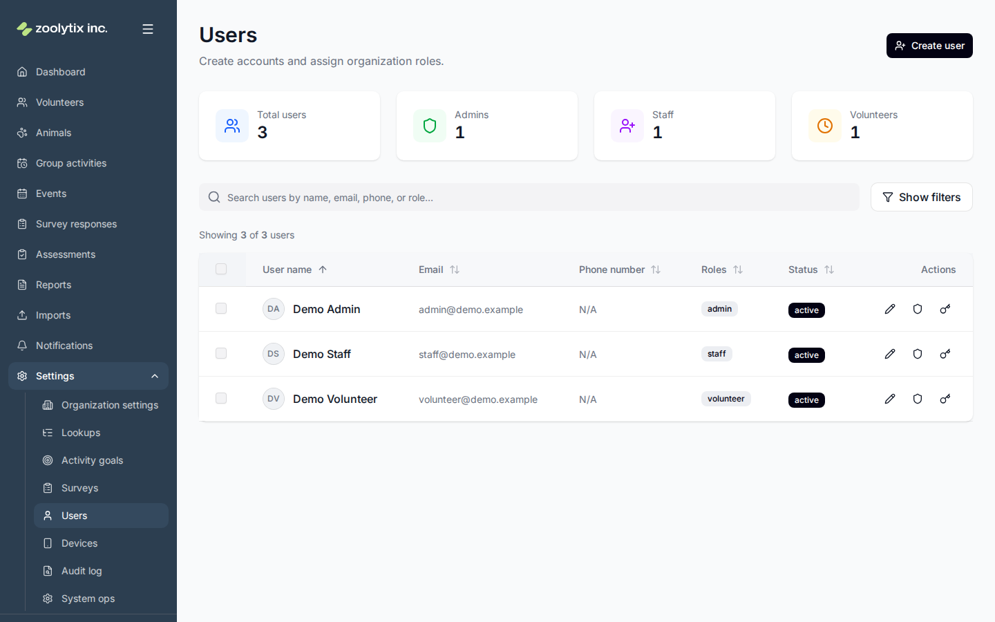The image size is (995, 622).
Task: Sort the table by User name
Action: pyautogui.click(x=295, y=270)
